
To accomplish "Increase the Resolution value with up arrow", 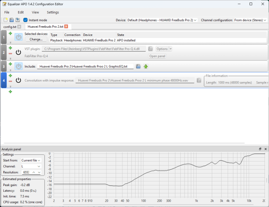I will pos(34,172).
